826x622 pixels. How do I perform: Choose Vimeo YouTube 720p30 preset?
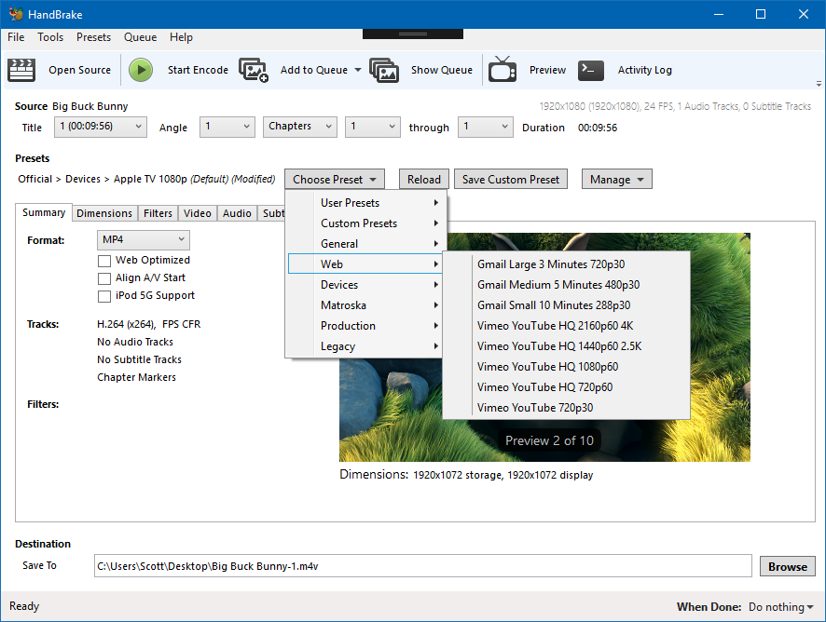(566, 408)
